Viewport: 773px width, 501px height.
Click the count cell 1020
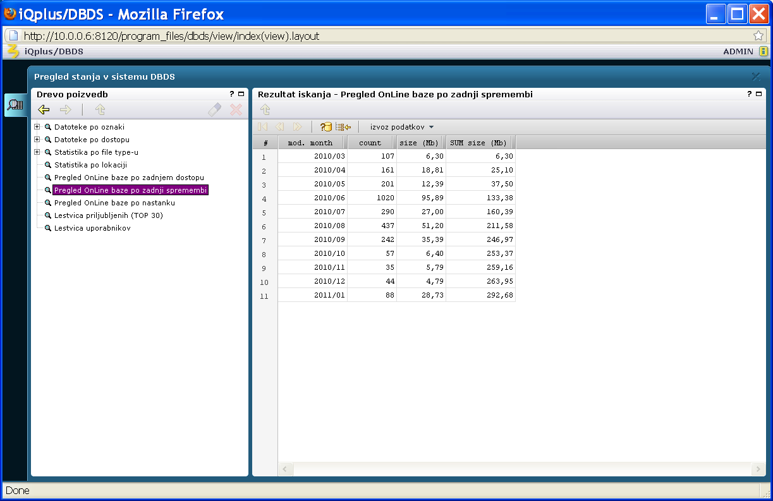[x=372, y=198]
